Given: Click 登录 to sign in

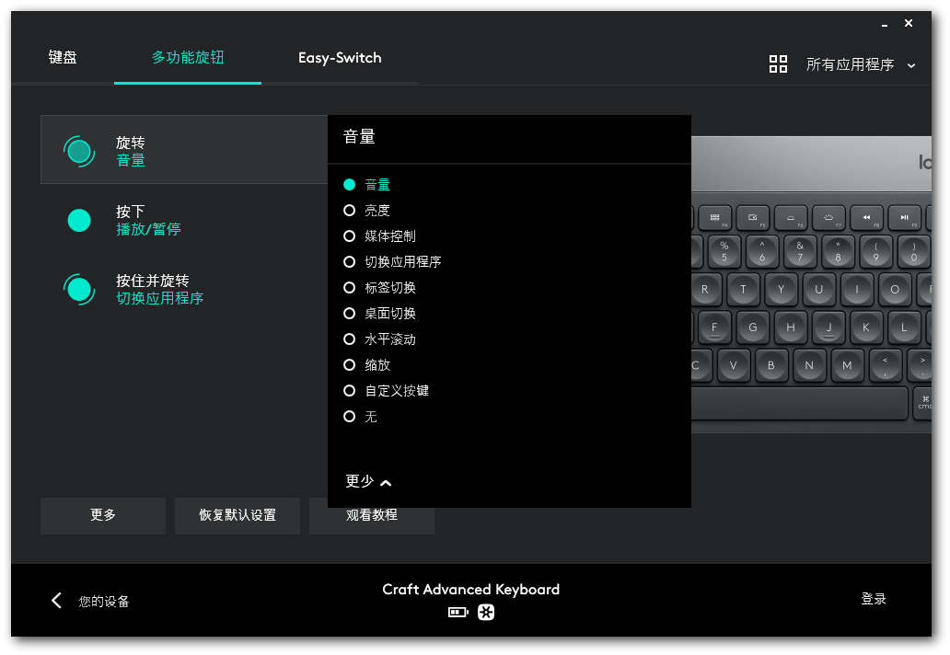Looking at the screenshot, I should pos(873,598).
